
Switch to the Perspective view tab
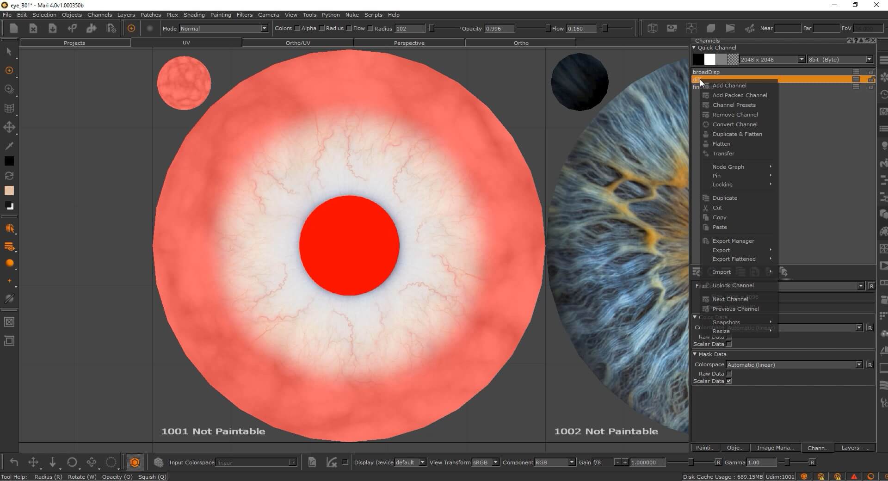click(x=409, y=43)
